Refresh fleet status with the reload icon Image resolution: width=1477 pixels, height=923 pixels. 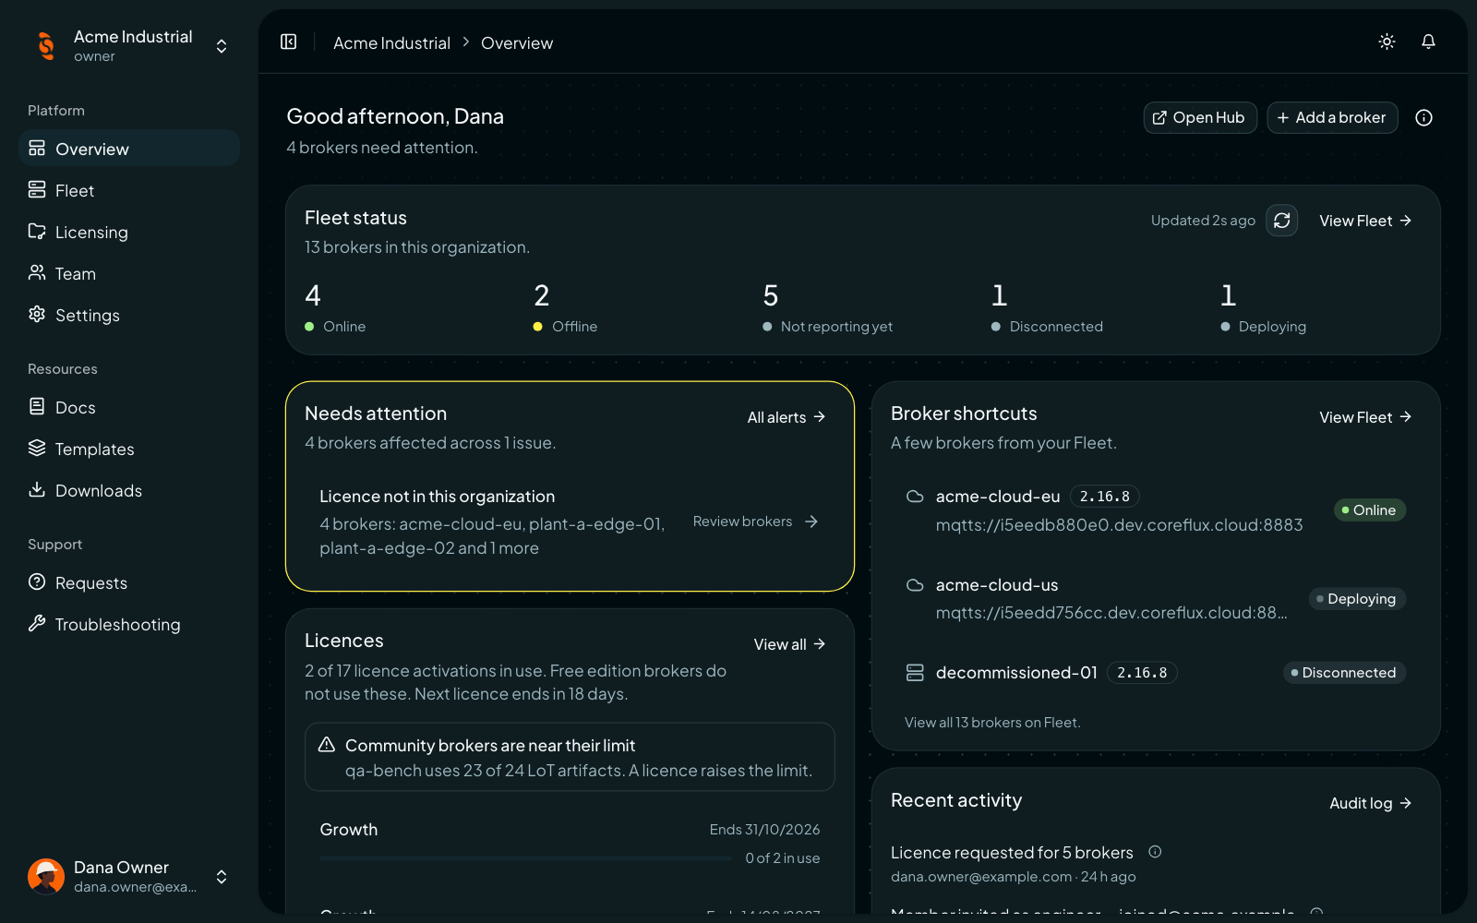[1282, 221]
